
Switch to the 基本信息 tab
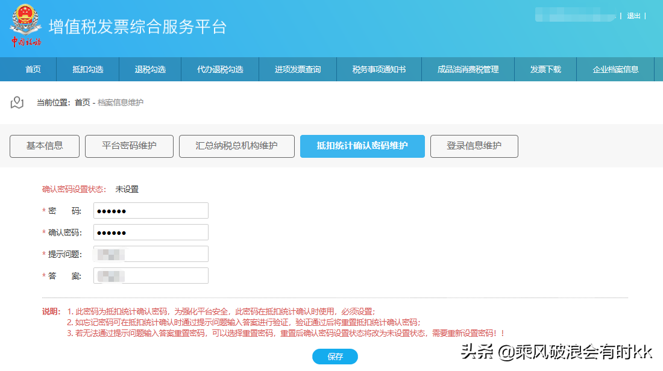[x=44, y=146]
